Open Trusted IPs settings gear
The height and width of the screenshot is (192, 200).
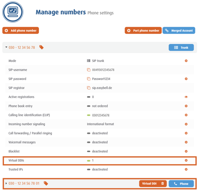point(186,169)
